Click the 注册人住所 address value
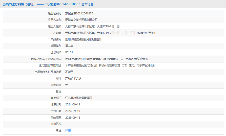 click(92, 26)
